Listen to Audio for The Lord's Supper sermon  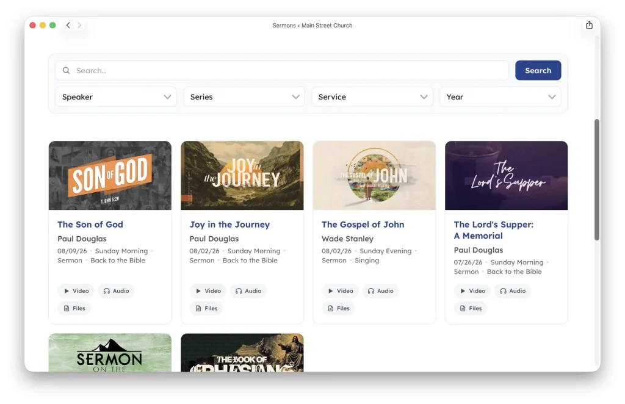(x=513, y=291)
